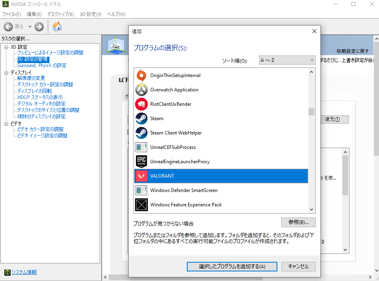The image size is (379, 281).
Task: Click the program list scrollbar thumb
Action: point(312,112)
